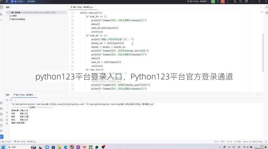Open the IDE settings gear icon
This screenshot has height=149, width=268.
pos(246,1)
